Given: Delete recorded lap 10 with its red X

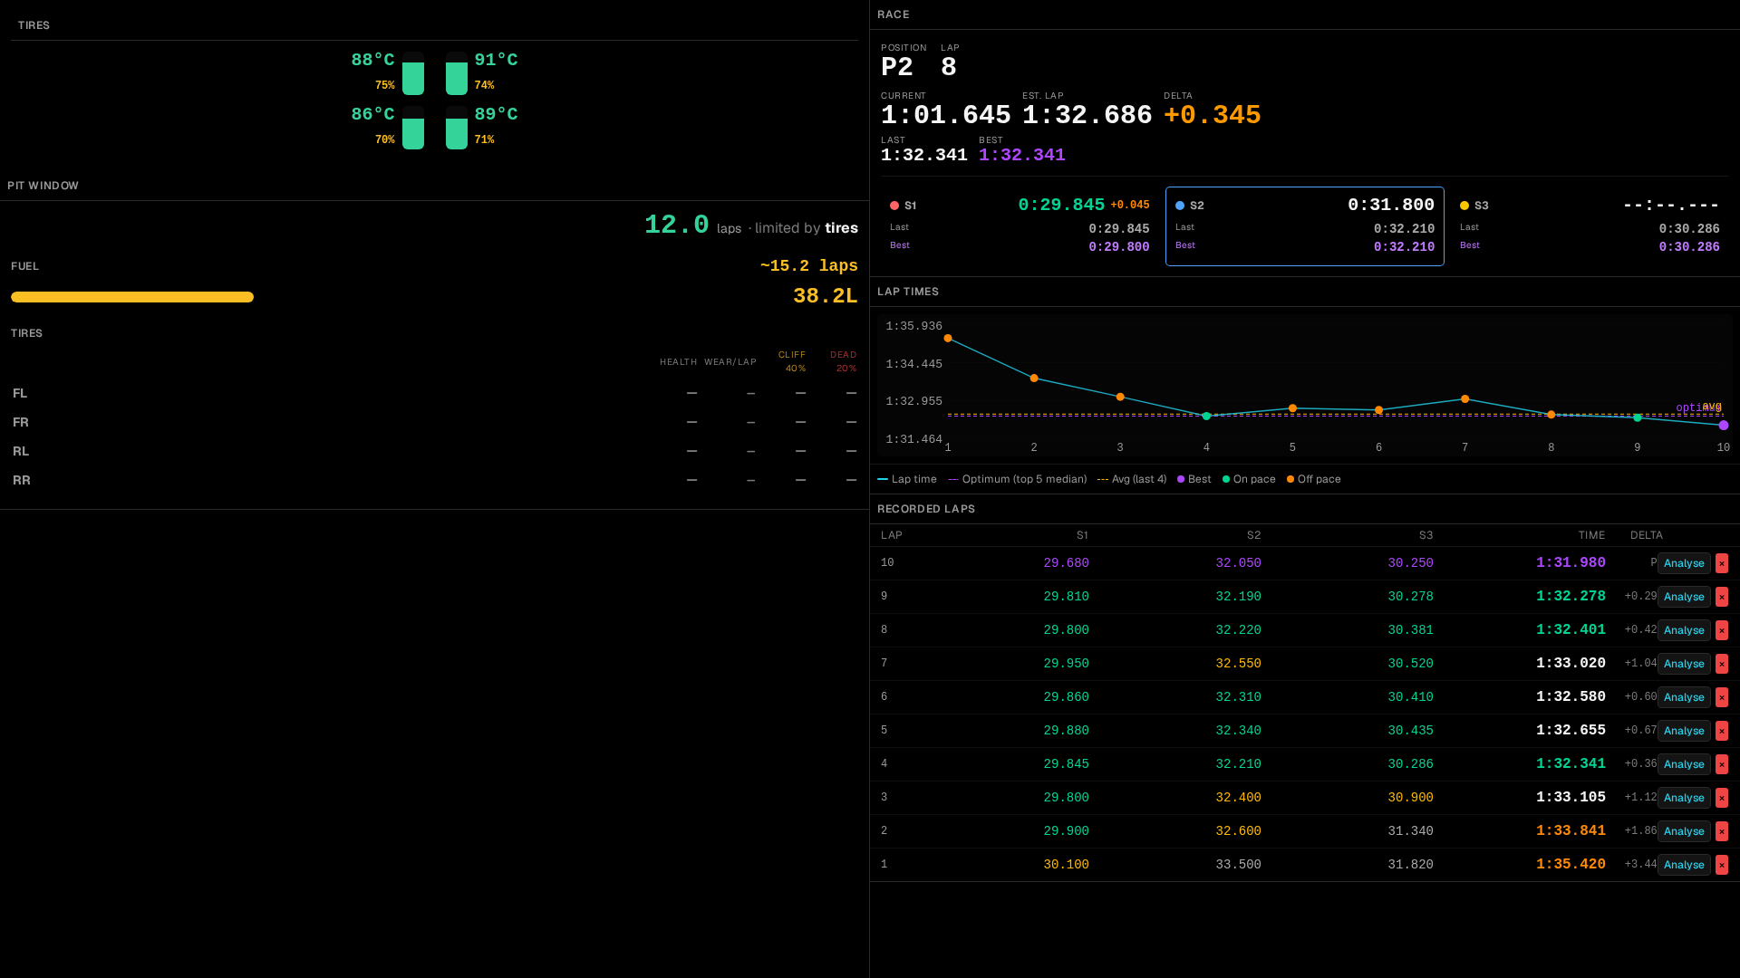Looking at the screenshot, I should (x=1722, y=563).
